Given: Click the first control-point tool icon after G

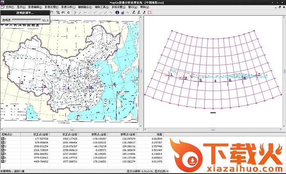Looking at the screenshot, I should (75, 13).
